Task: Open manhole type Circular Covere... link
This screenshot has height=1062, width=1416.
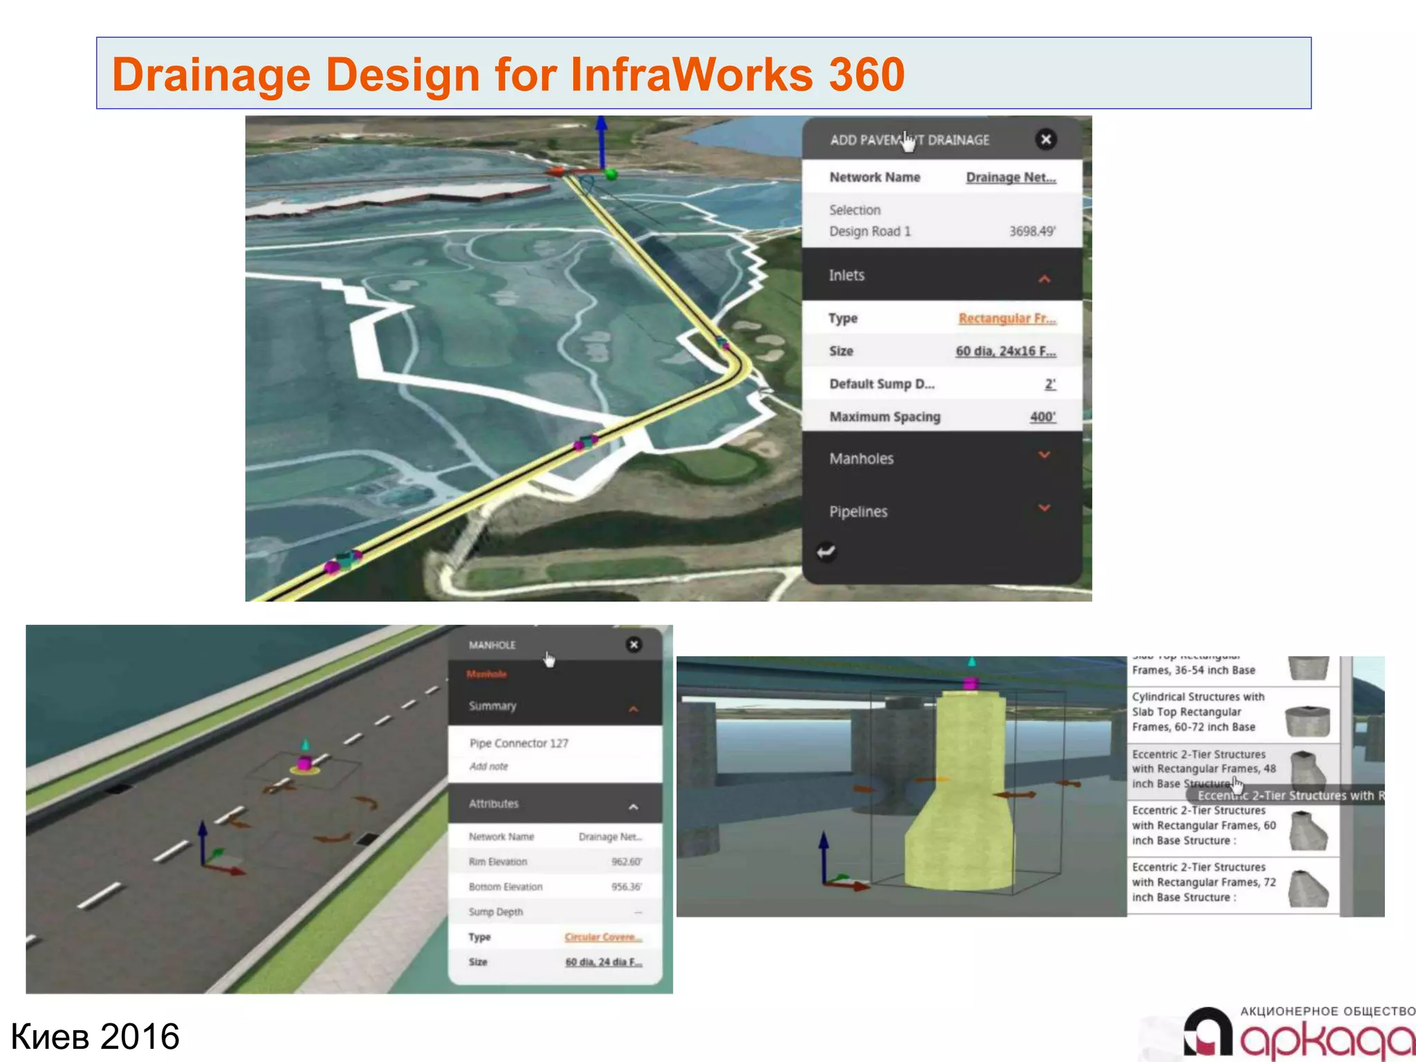Action: pyautogui.click(x=603, y=937)
